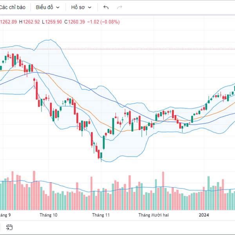Open the Các chỉ báo indicators button

12,7
